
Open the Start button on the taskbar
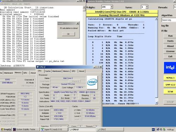[6, 130]
